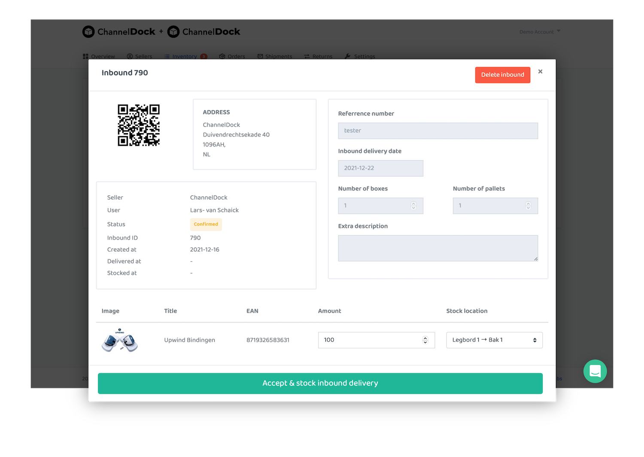
Task: Open the Shipments tab in background page
Action: (x=275, y=56)
